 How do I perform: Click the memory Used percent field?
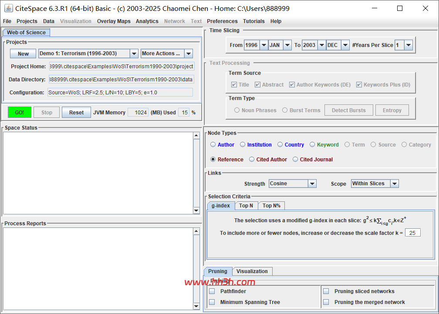tap(184, 112)
